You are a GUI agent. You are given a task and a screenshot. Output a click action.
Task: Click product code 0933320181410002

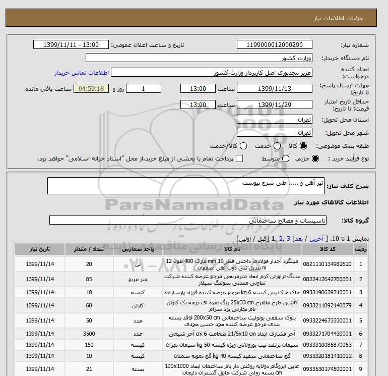click(x=327, y=356)
